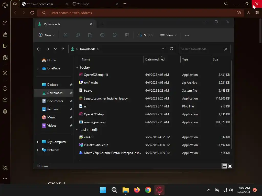Click the search magnifier in Search Downloads box
262x196 pixels.
(x=225, y=49)
